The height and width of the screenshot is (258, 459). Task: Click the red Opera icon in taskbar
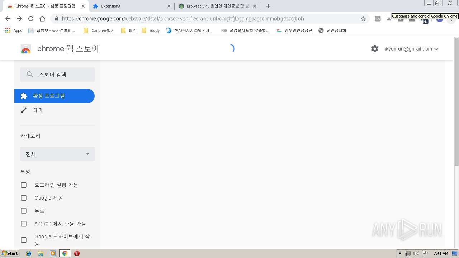point(77,253)
